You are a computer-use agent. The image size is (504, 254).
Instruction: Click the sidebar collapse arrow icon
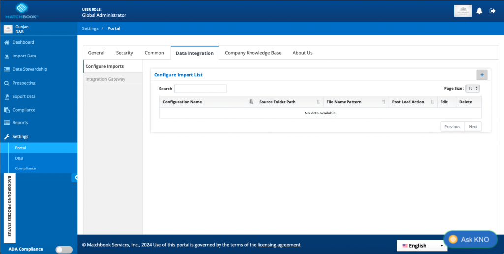click(x=75, y=177)
